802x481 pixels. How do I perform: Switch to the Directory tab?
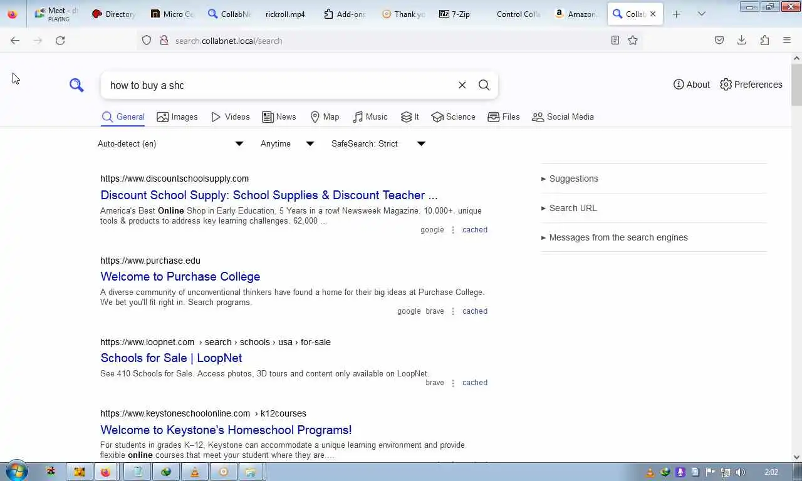(114, 14)
